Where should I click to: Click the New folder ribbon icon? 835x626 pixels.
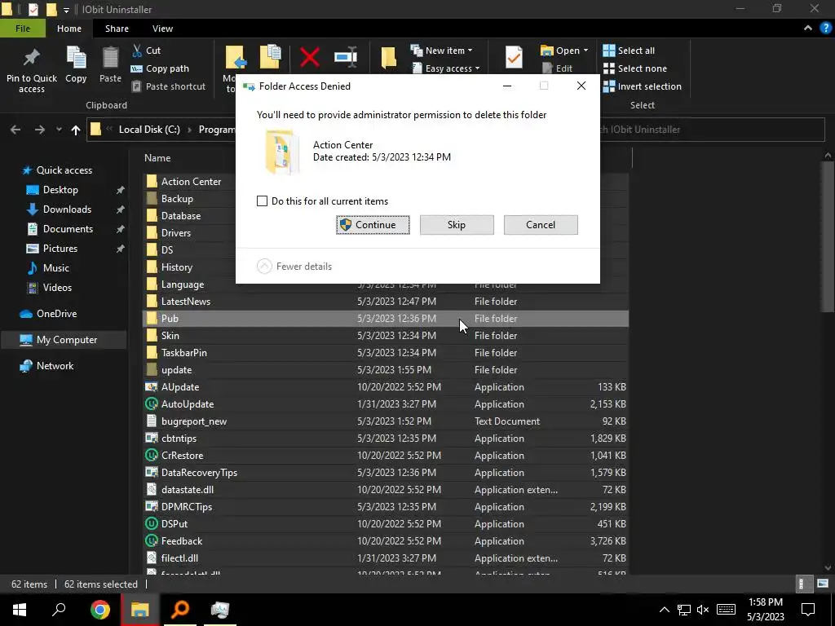click(389, 58)
